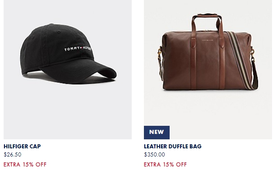The image size is (277, 170).
Task: Click the tiny embossed logo on duffle bag
Action: tap(208, 40)
